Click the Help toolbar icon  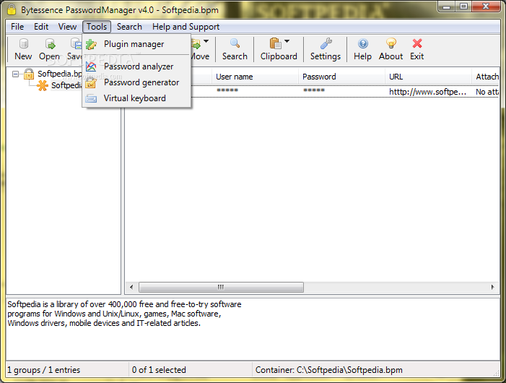[363, 43]
